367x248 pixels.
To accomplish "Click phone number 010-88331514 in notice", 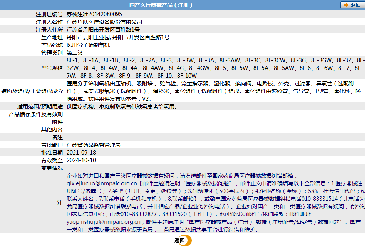I will (x=320, y=199).
